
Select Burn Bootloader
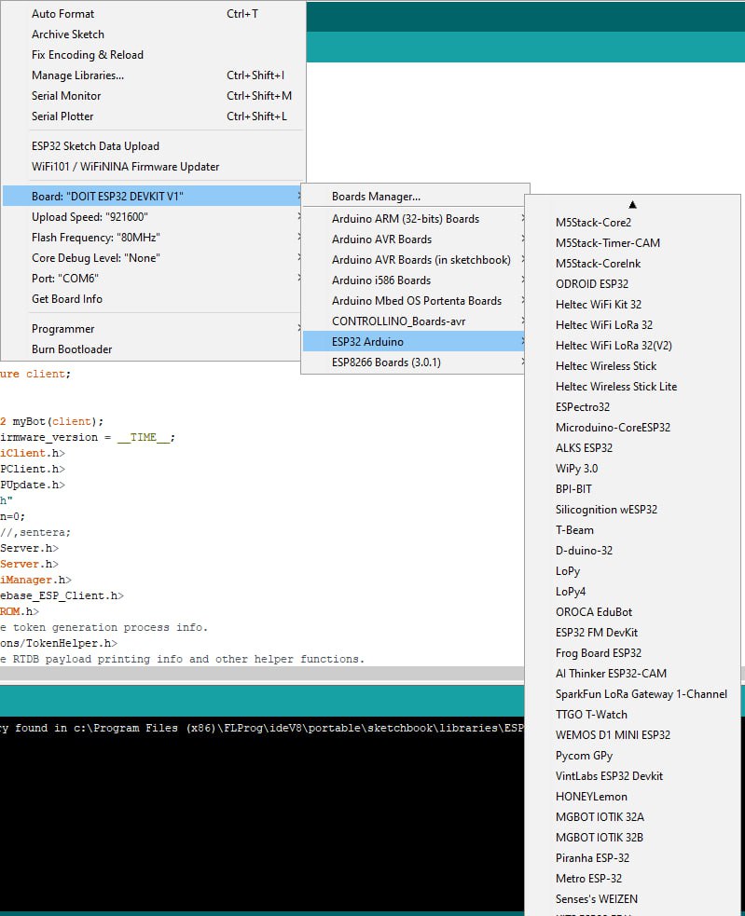tap(153, 349)
